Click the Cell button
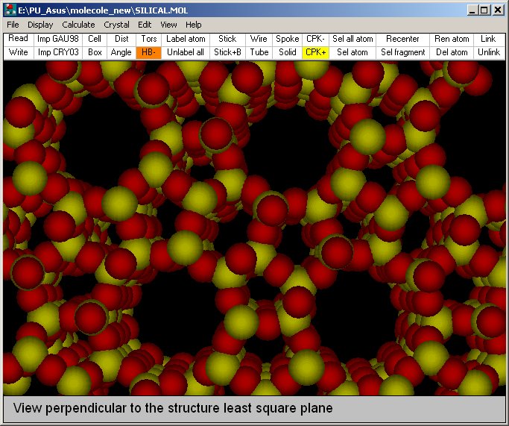The height and width of the screenshot is (426, 509). [95, 39]
